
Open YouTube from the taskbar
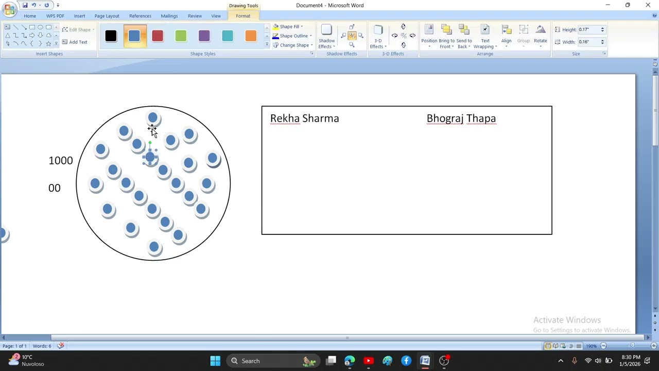(369, 361)
